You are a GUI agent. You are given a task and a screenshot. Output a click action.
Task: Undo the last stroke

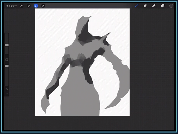click(7, 89)
